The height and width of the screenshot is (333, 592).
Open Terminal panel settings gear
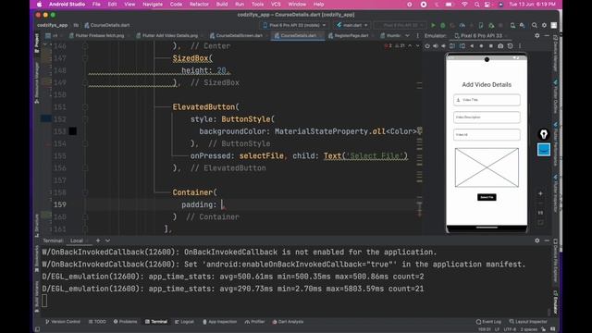tap(537, 240)
